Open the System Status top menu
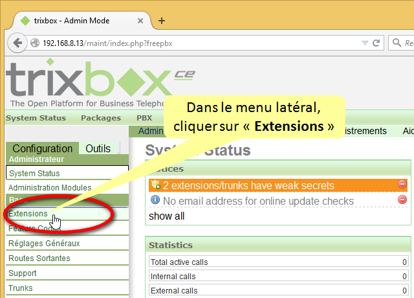The height and width of the screenshot is (298, 414). pos(36,118)
